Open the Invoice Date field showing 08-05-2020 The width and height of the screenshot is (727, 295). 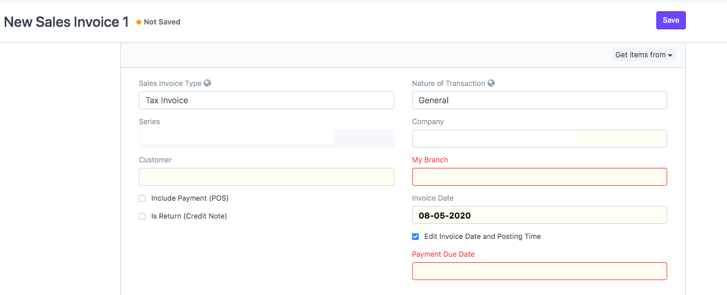tap(539, 215)
